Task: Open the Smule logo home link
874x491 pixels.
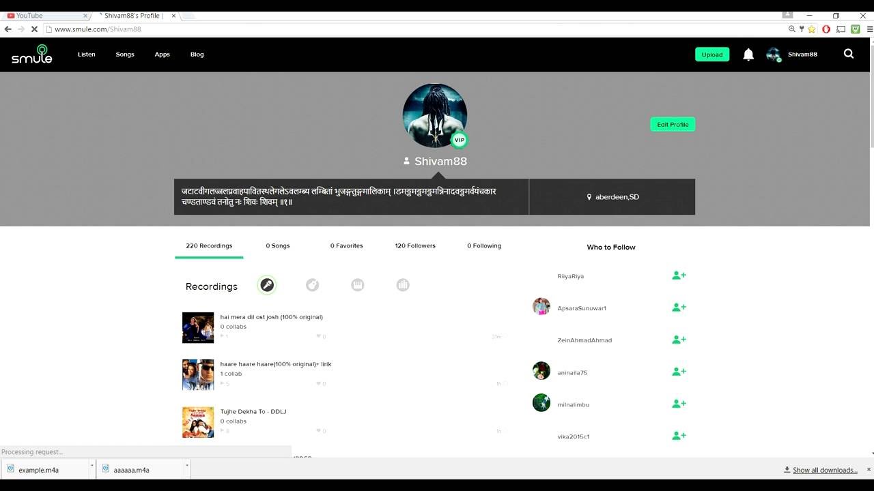Action: 31,54
